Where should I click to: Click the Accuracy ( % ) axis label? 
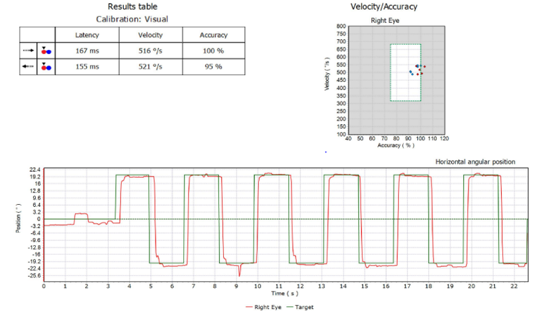396,145
